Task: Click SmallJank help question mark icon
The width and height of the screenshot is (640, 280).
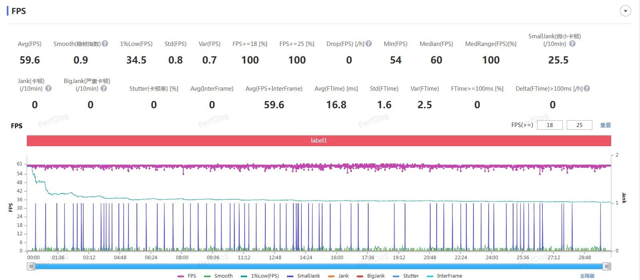Action: coord(572,44)
